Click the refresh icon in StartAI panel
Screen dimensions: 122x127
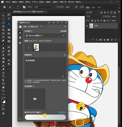pyautogui.click(x=49, y=23)
